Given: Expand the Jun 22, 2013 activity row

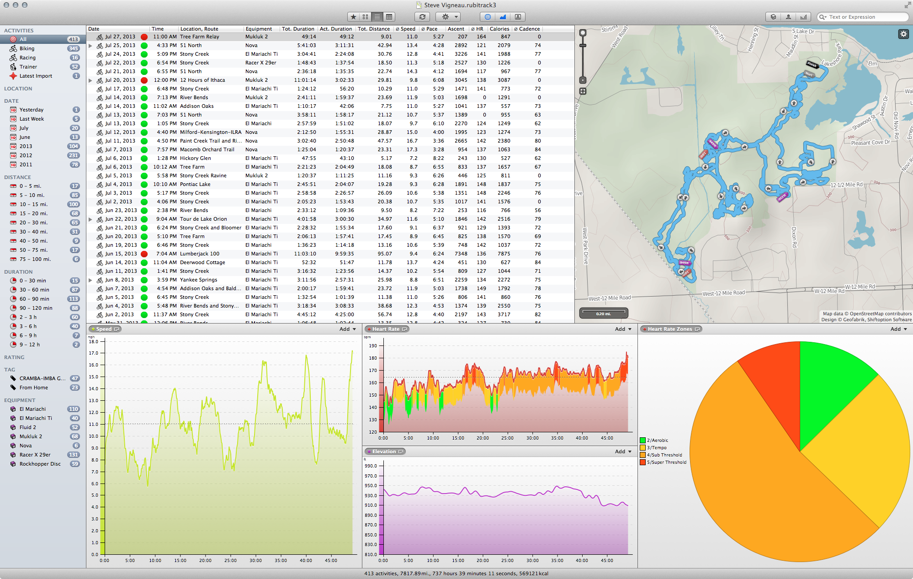Looking at the screenshot, I should tap(90, 219).
